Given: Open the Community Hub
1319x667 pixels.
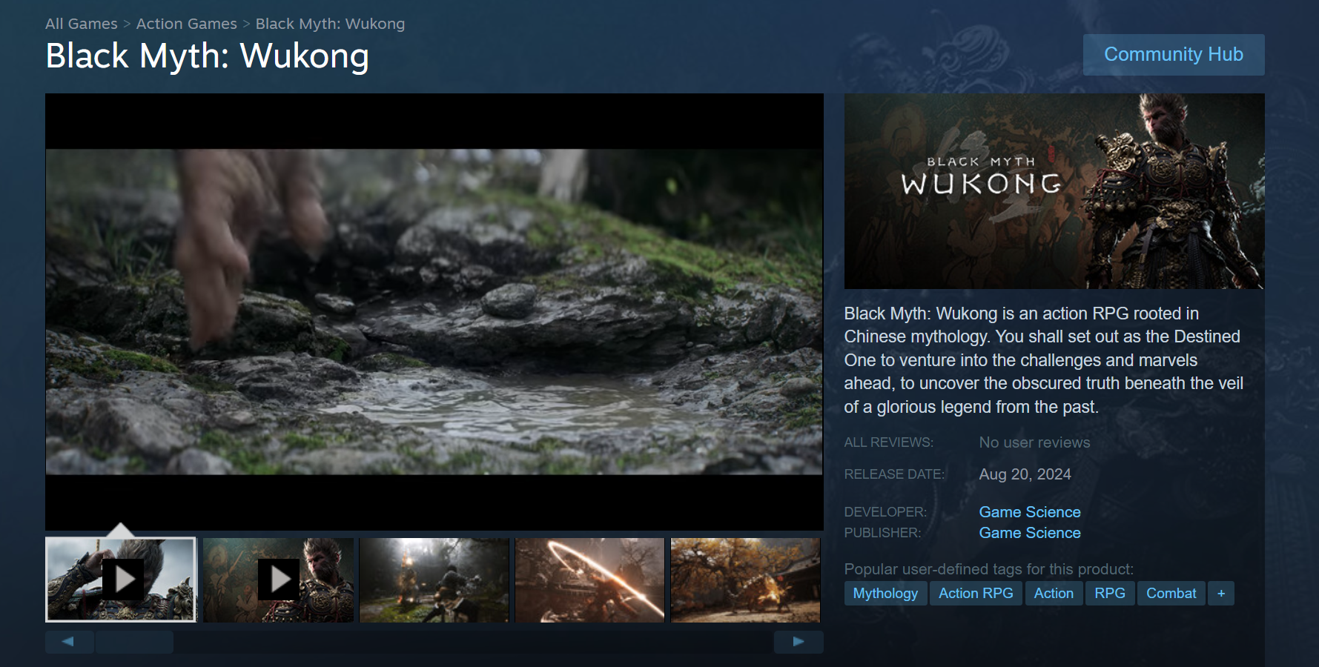Looking at the screenshot, I should point(1174,54).
